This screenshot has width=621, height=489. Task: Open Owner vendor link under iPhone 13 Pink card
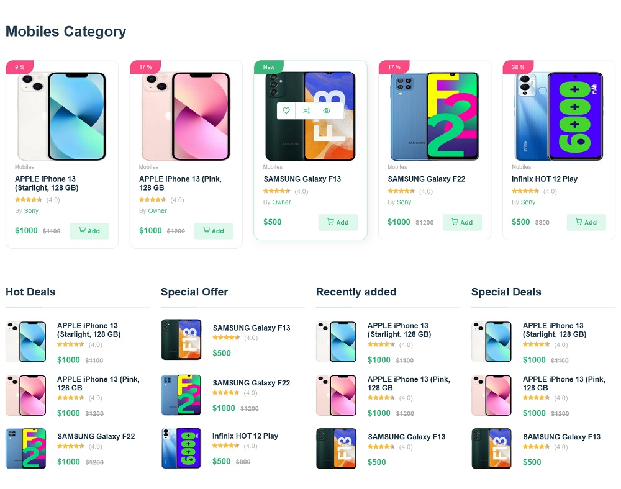[x=157, y=211]
